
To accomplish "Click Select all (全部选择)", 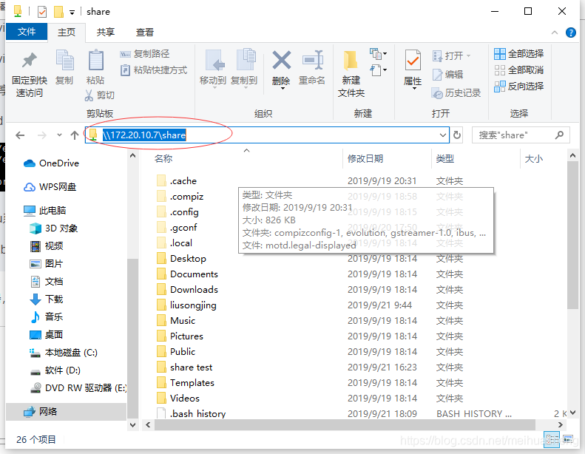I will tap(518, 54).
